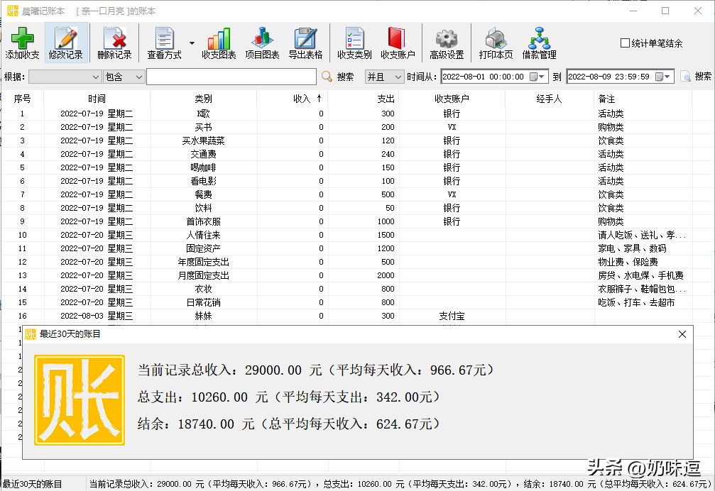Image resolution: width=715 pixels, height=491 pixels.
Task: Select row 1 category K歌
Action: [203, 114]
